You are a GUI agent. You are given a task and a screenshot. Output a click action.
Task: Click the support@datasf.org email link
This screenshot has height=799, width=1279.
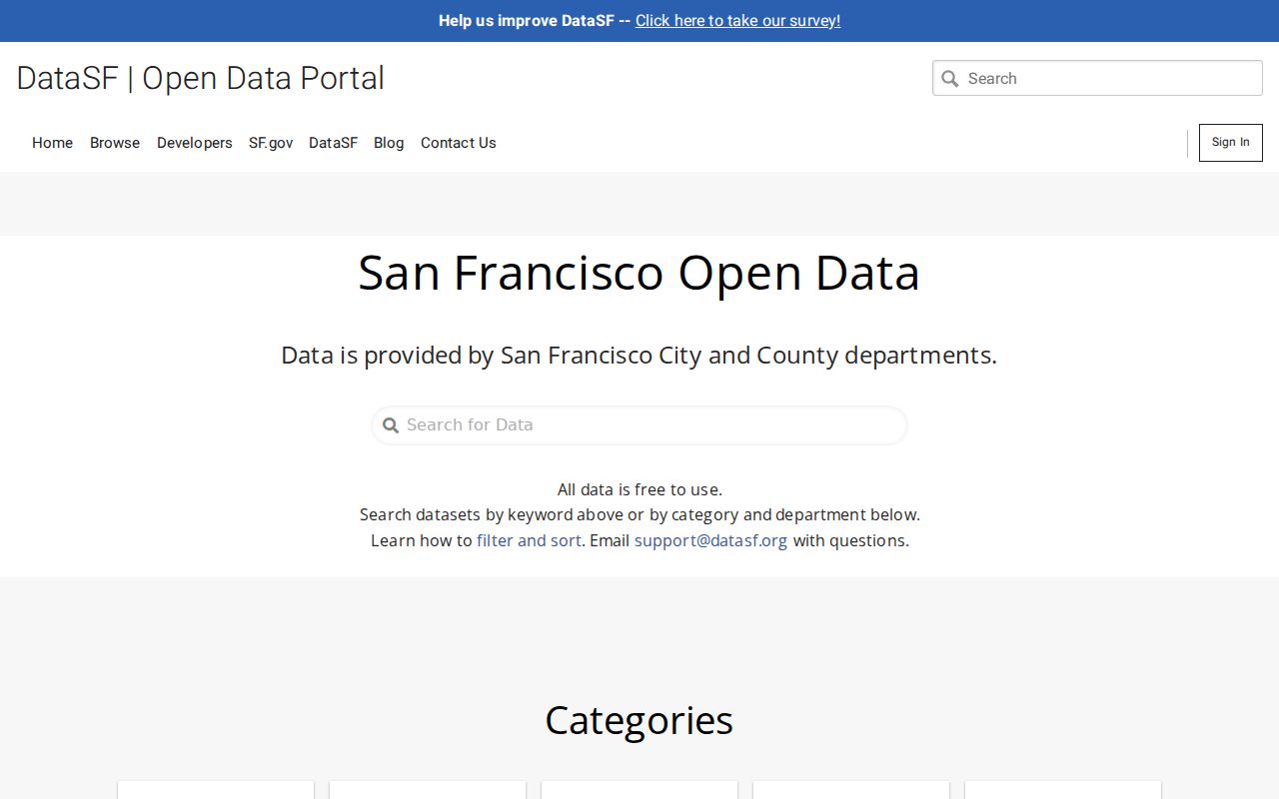click(710, 540)
